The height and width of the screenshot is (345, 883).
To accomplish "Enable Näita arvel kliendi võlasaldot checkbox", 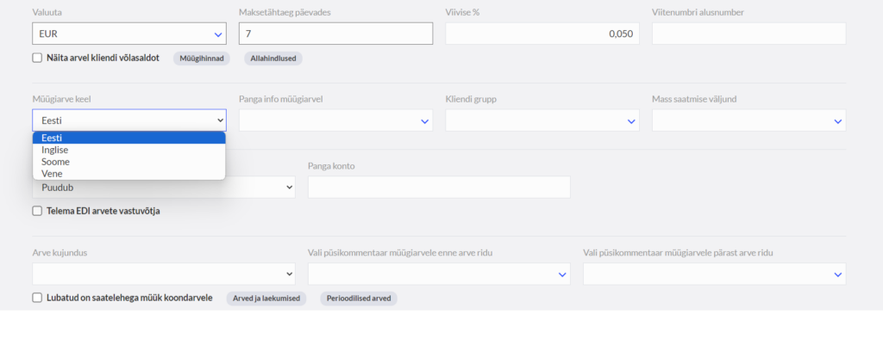I will [37, 58].
